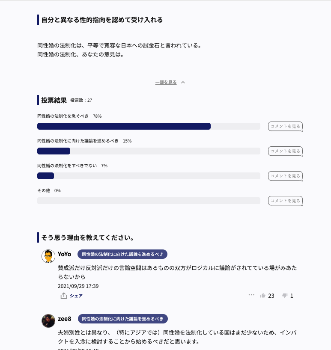The width and height of the screenshot is (331, 350).
Task: Click zee8's profile avatar
Action: tap(48, 321)
